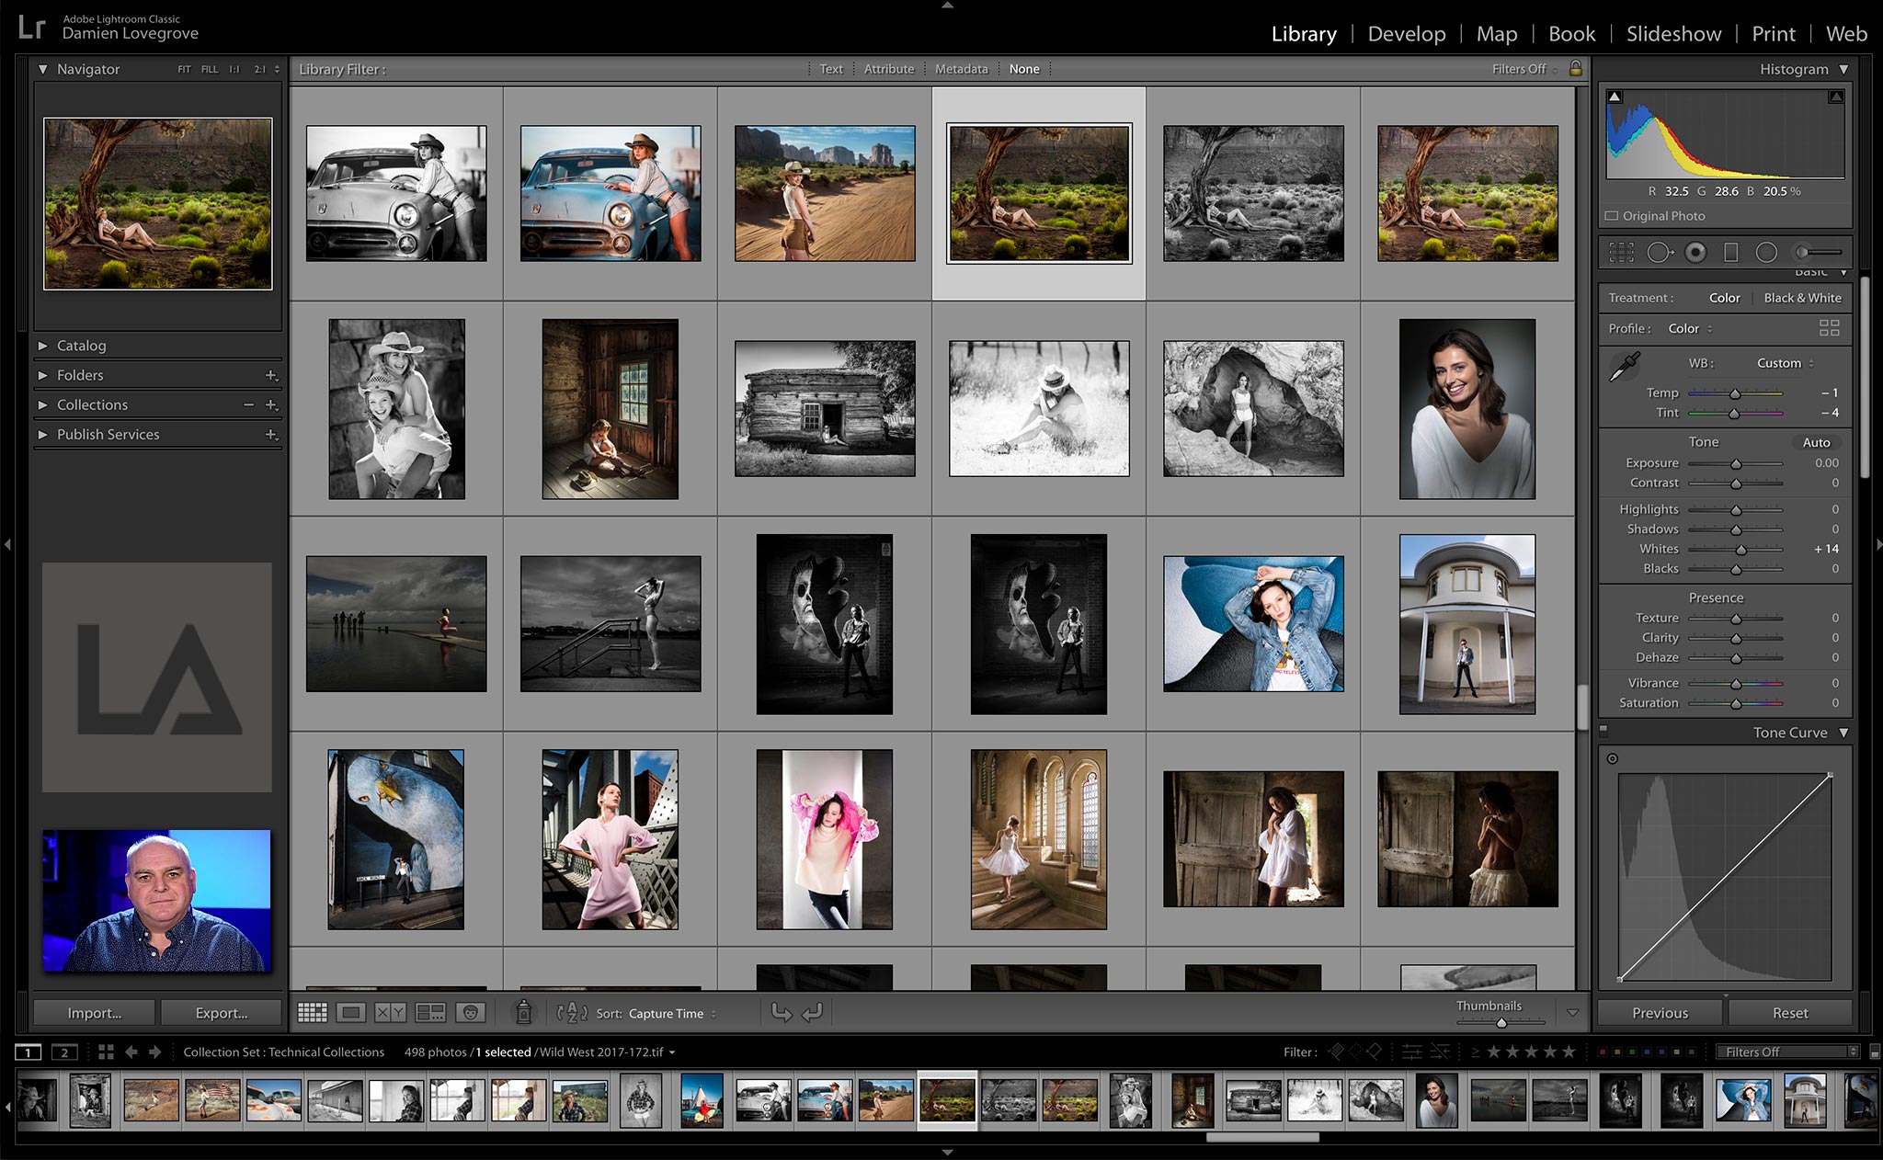This screenshot has width=1883, height=1160.
Task: Add publish service with plus icon
Action: pyautogui.click(x=271, y=434)
